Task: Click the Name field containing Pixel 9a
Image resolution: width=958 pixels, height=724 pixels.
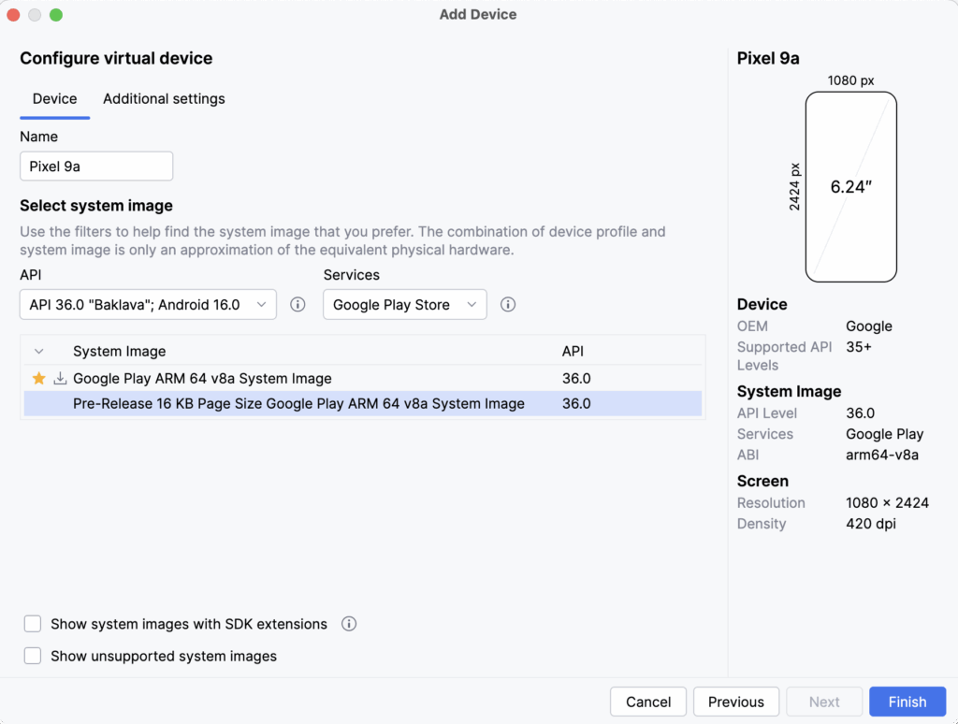Action: [x=96, y=167]
